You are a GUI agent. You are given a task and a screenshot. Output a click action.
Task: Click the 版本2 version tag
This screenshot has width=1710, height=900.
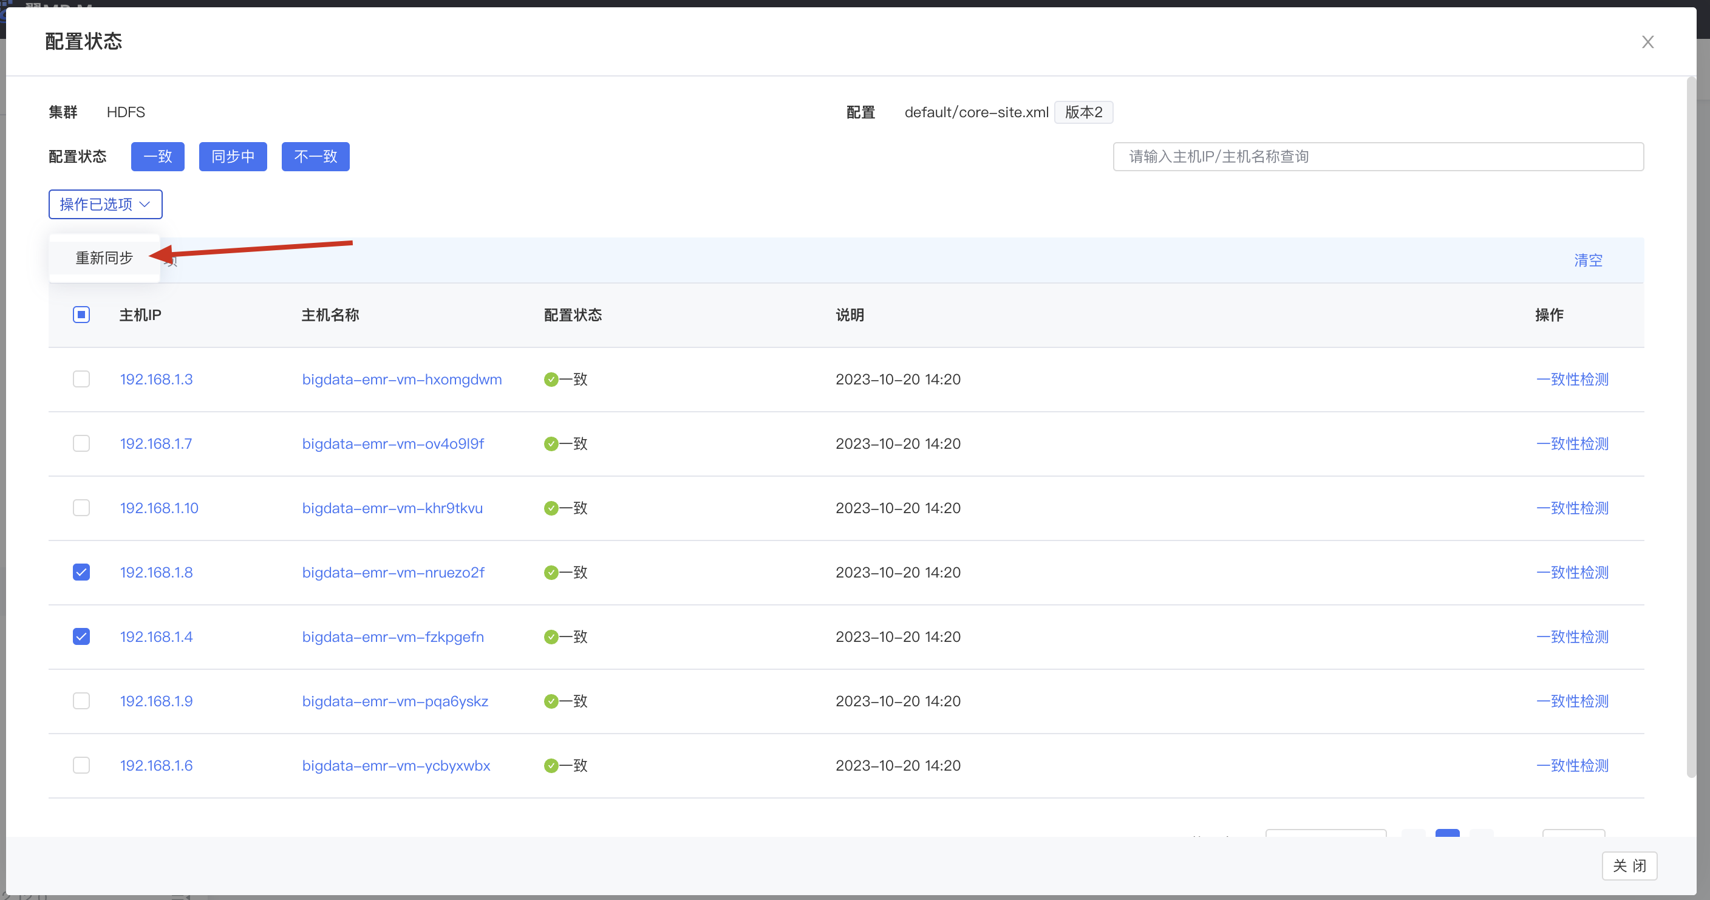coord(1083,112)
